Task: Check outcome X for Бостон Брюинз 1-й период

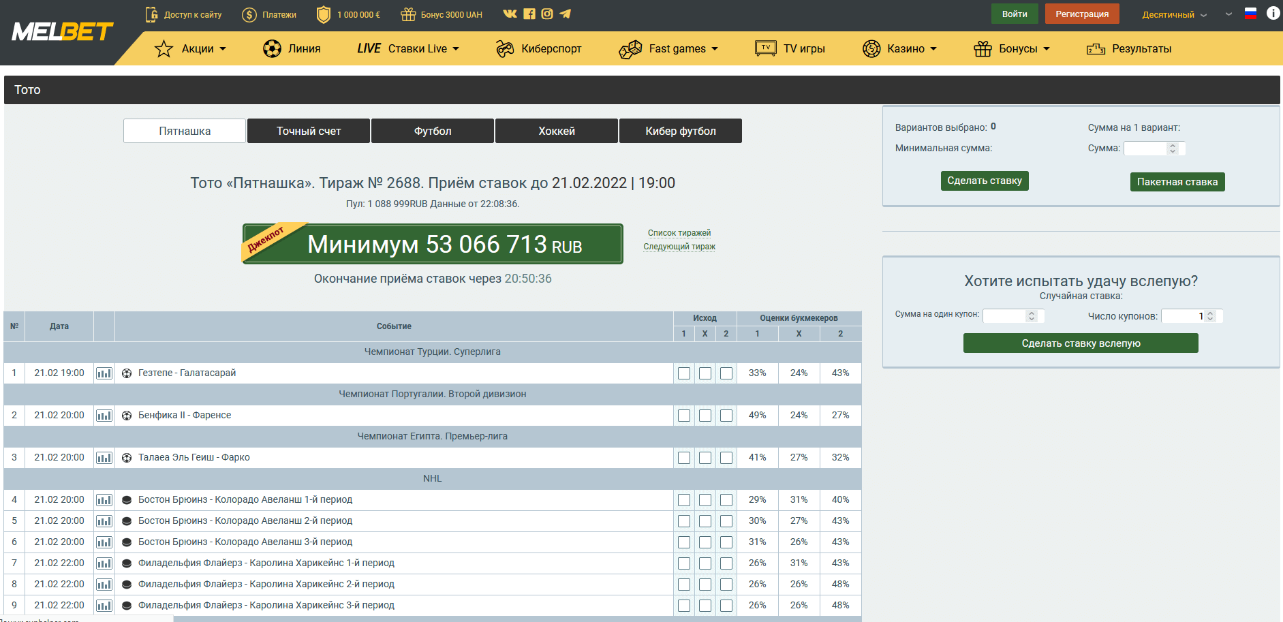Action: click(x=705, y=500)
